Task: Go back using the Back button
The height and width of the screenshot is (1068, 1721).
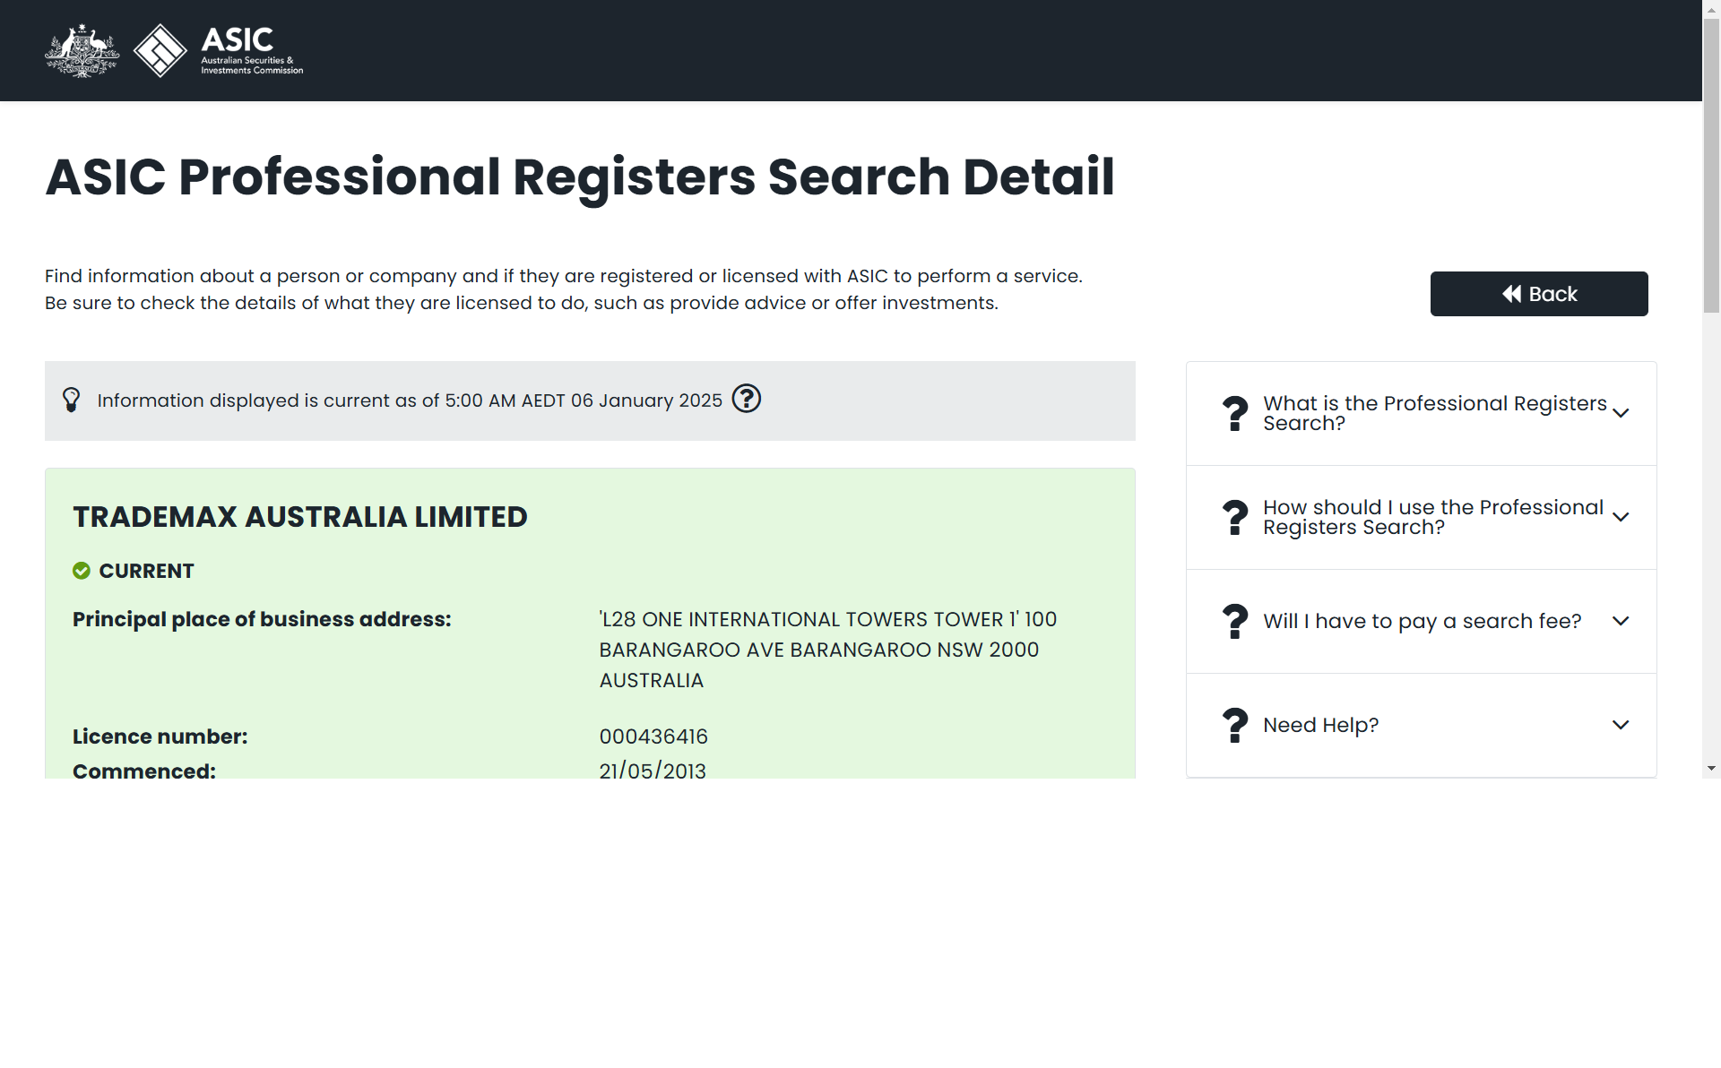Action: pos(1538,294)
